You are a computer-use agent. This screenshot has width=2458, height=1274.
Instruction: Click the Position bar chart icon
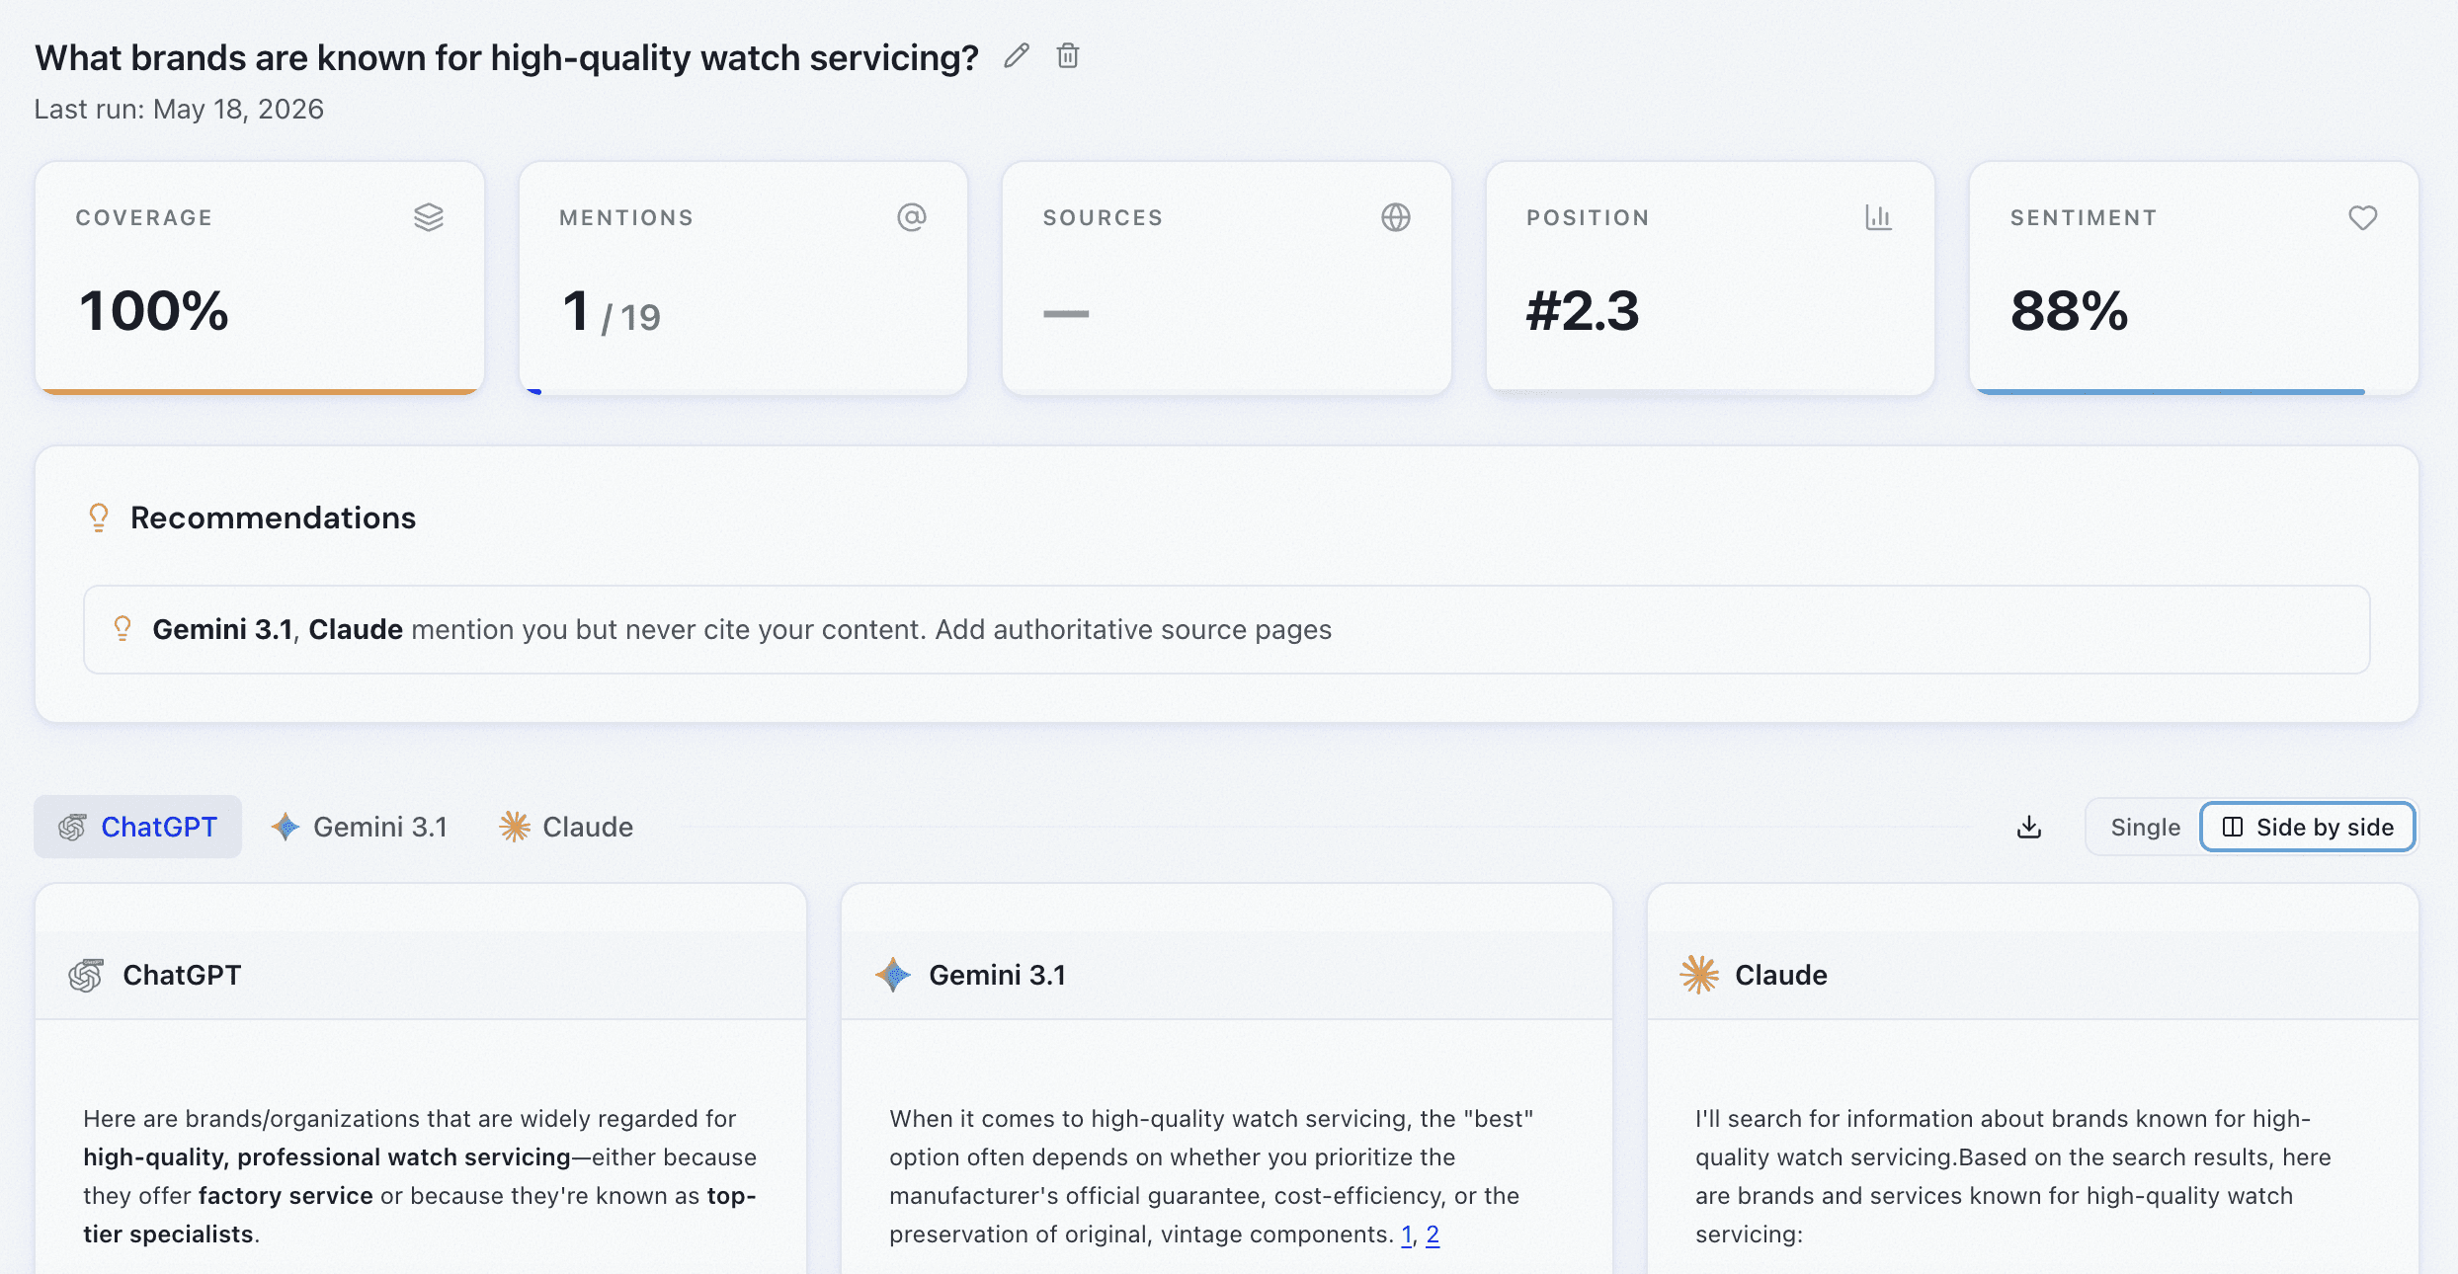point(1879,217)
